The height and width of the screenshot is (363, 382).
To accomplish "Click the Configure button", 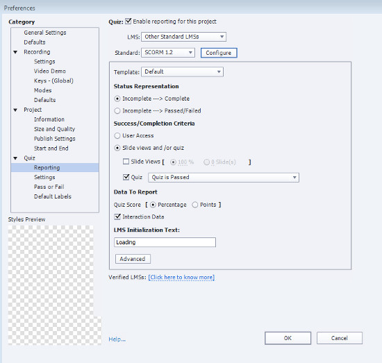I will point(219,53).
